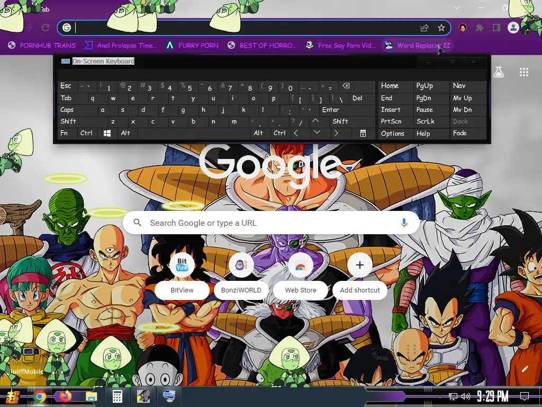This screenshot has width=542, height=407.
Task: Click the share page icon in address bar
Action: (424, 28)
